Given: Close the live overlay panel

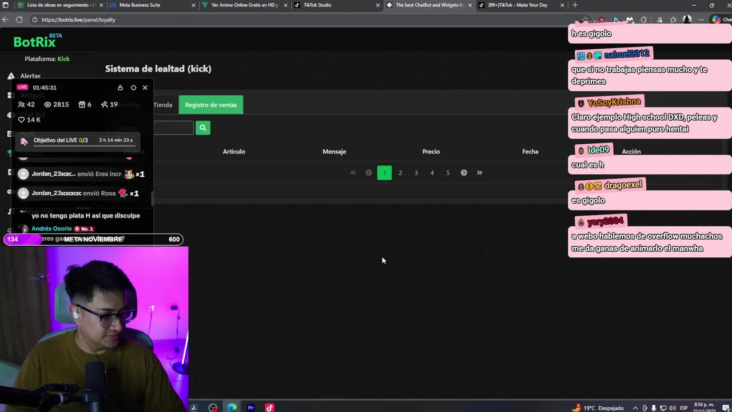Looking at the screenshot, I should point(145,88).
